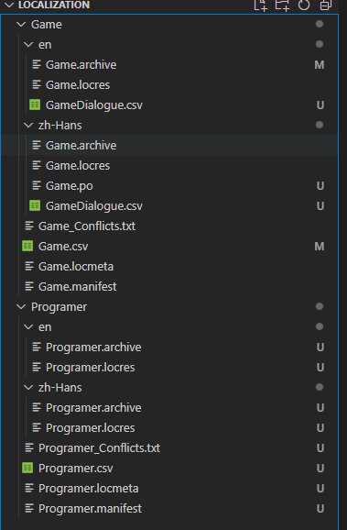Click the green table icon of Programer.csv
Viewport: 347px width, 530px height.
[x=27, y=469]
